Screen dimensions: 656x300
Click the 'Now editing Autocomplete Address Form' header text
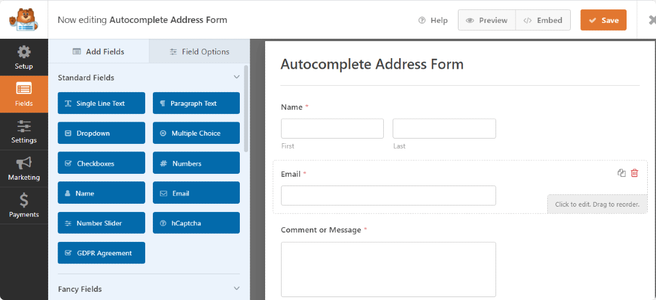pos(142,19)
